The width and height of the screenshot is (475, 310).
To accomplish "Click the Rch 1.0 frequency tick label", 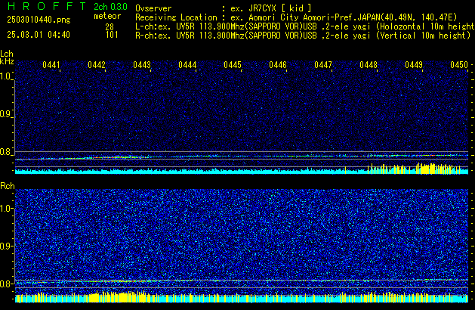I will point(6,209).
